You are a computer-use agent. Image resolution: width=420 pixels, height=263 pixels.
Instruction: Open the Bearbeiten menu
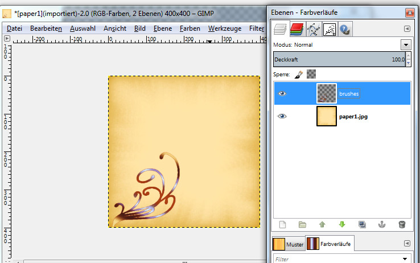(x=46, y=28)
